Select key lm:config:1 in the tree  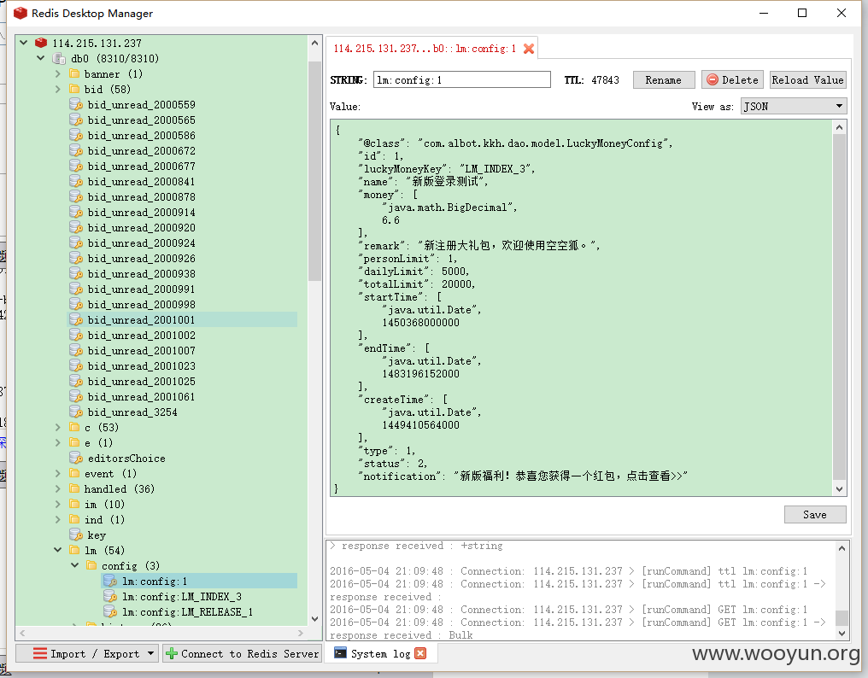[x=155, y=582]
